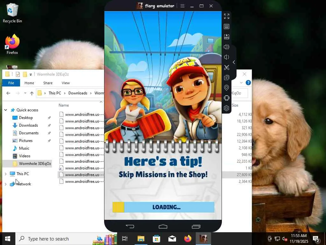The width and height of the screenshot is (326, 245).
Task: Tap the Android recent apps button
Action: (196, 226)
